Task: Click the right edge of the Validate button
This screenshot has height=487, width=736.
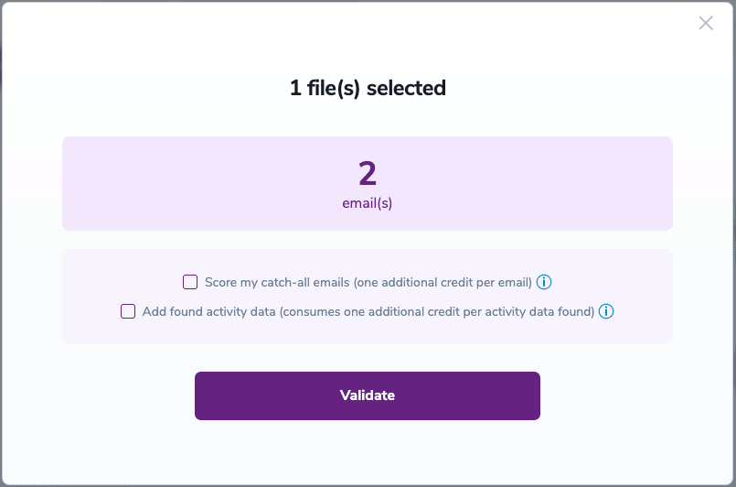Action: pos(532,395)
